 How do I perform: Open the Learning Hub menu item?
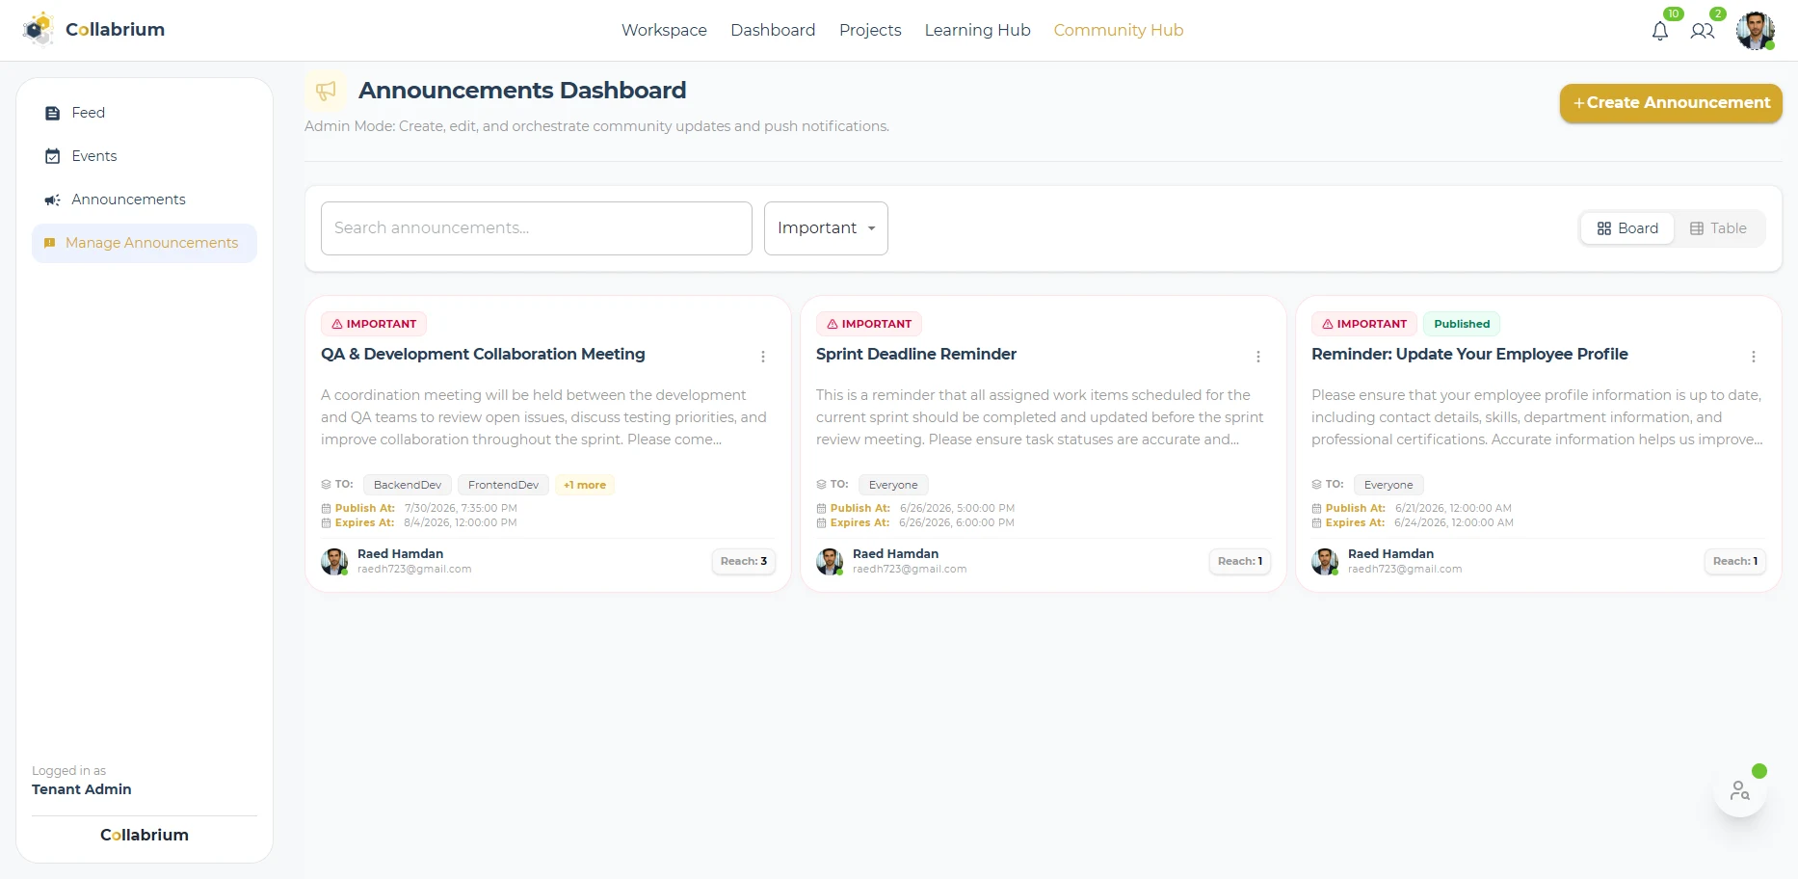click(977, 30)
